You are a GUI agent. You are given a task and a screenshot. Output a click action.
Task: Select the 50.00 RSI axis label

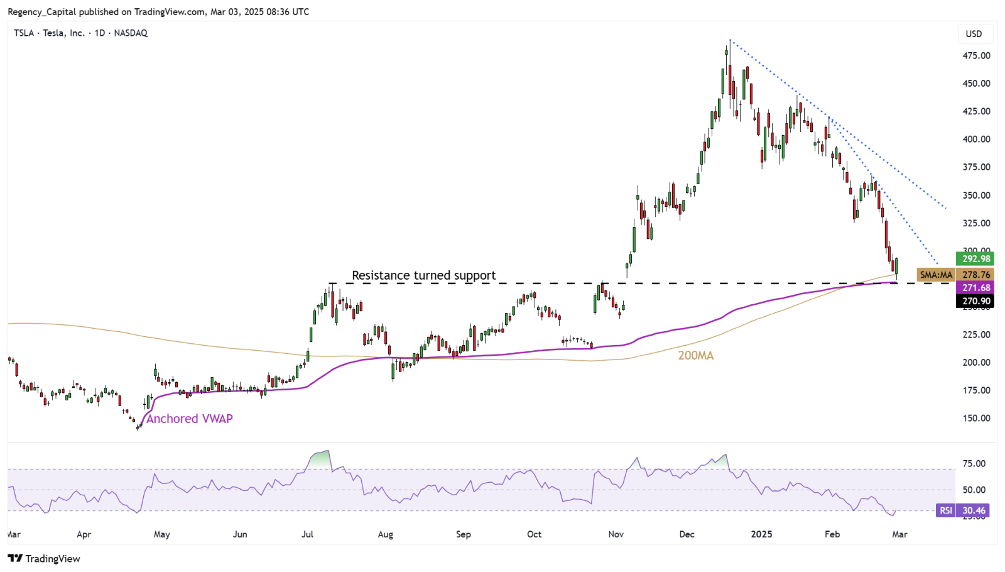974,490
